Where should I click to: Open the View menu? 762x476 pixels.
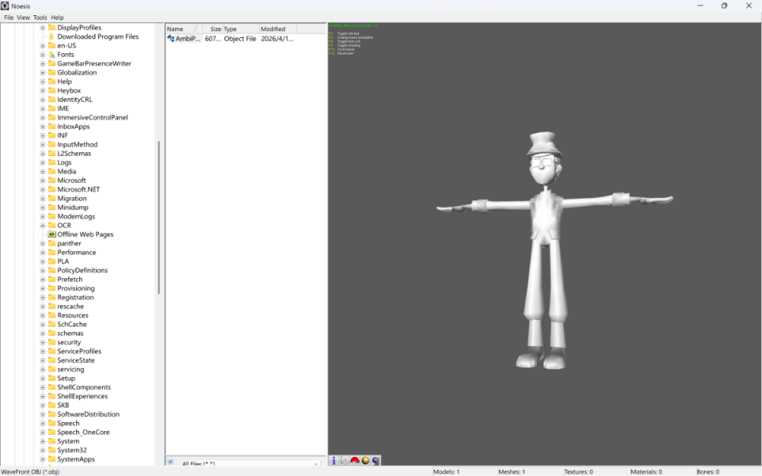pyautogui.click(x=24, y=18)
